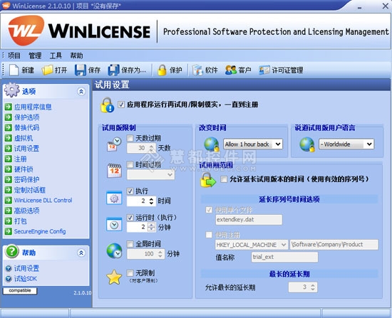The image size is (392, 318).
Task: Click the 保护 padlock toolbar icon
Action: click(162, 70)
